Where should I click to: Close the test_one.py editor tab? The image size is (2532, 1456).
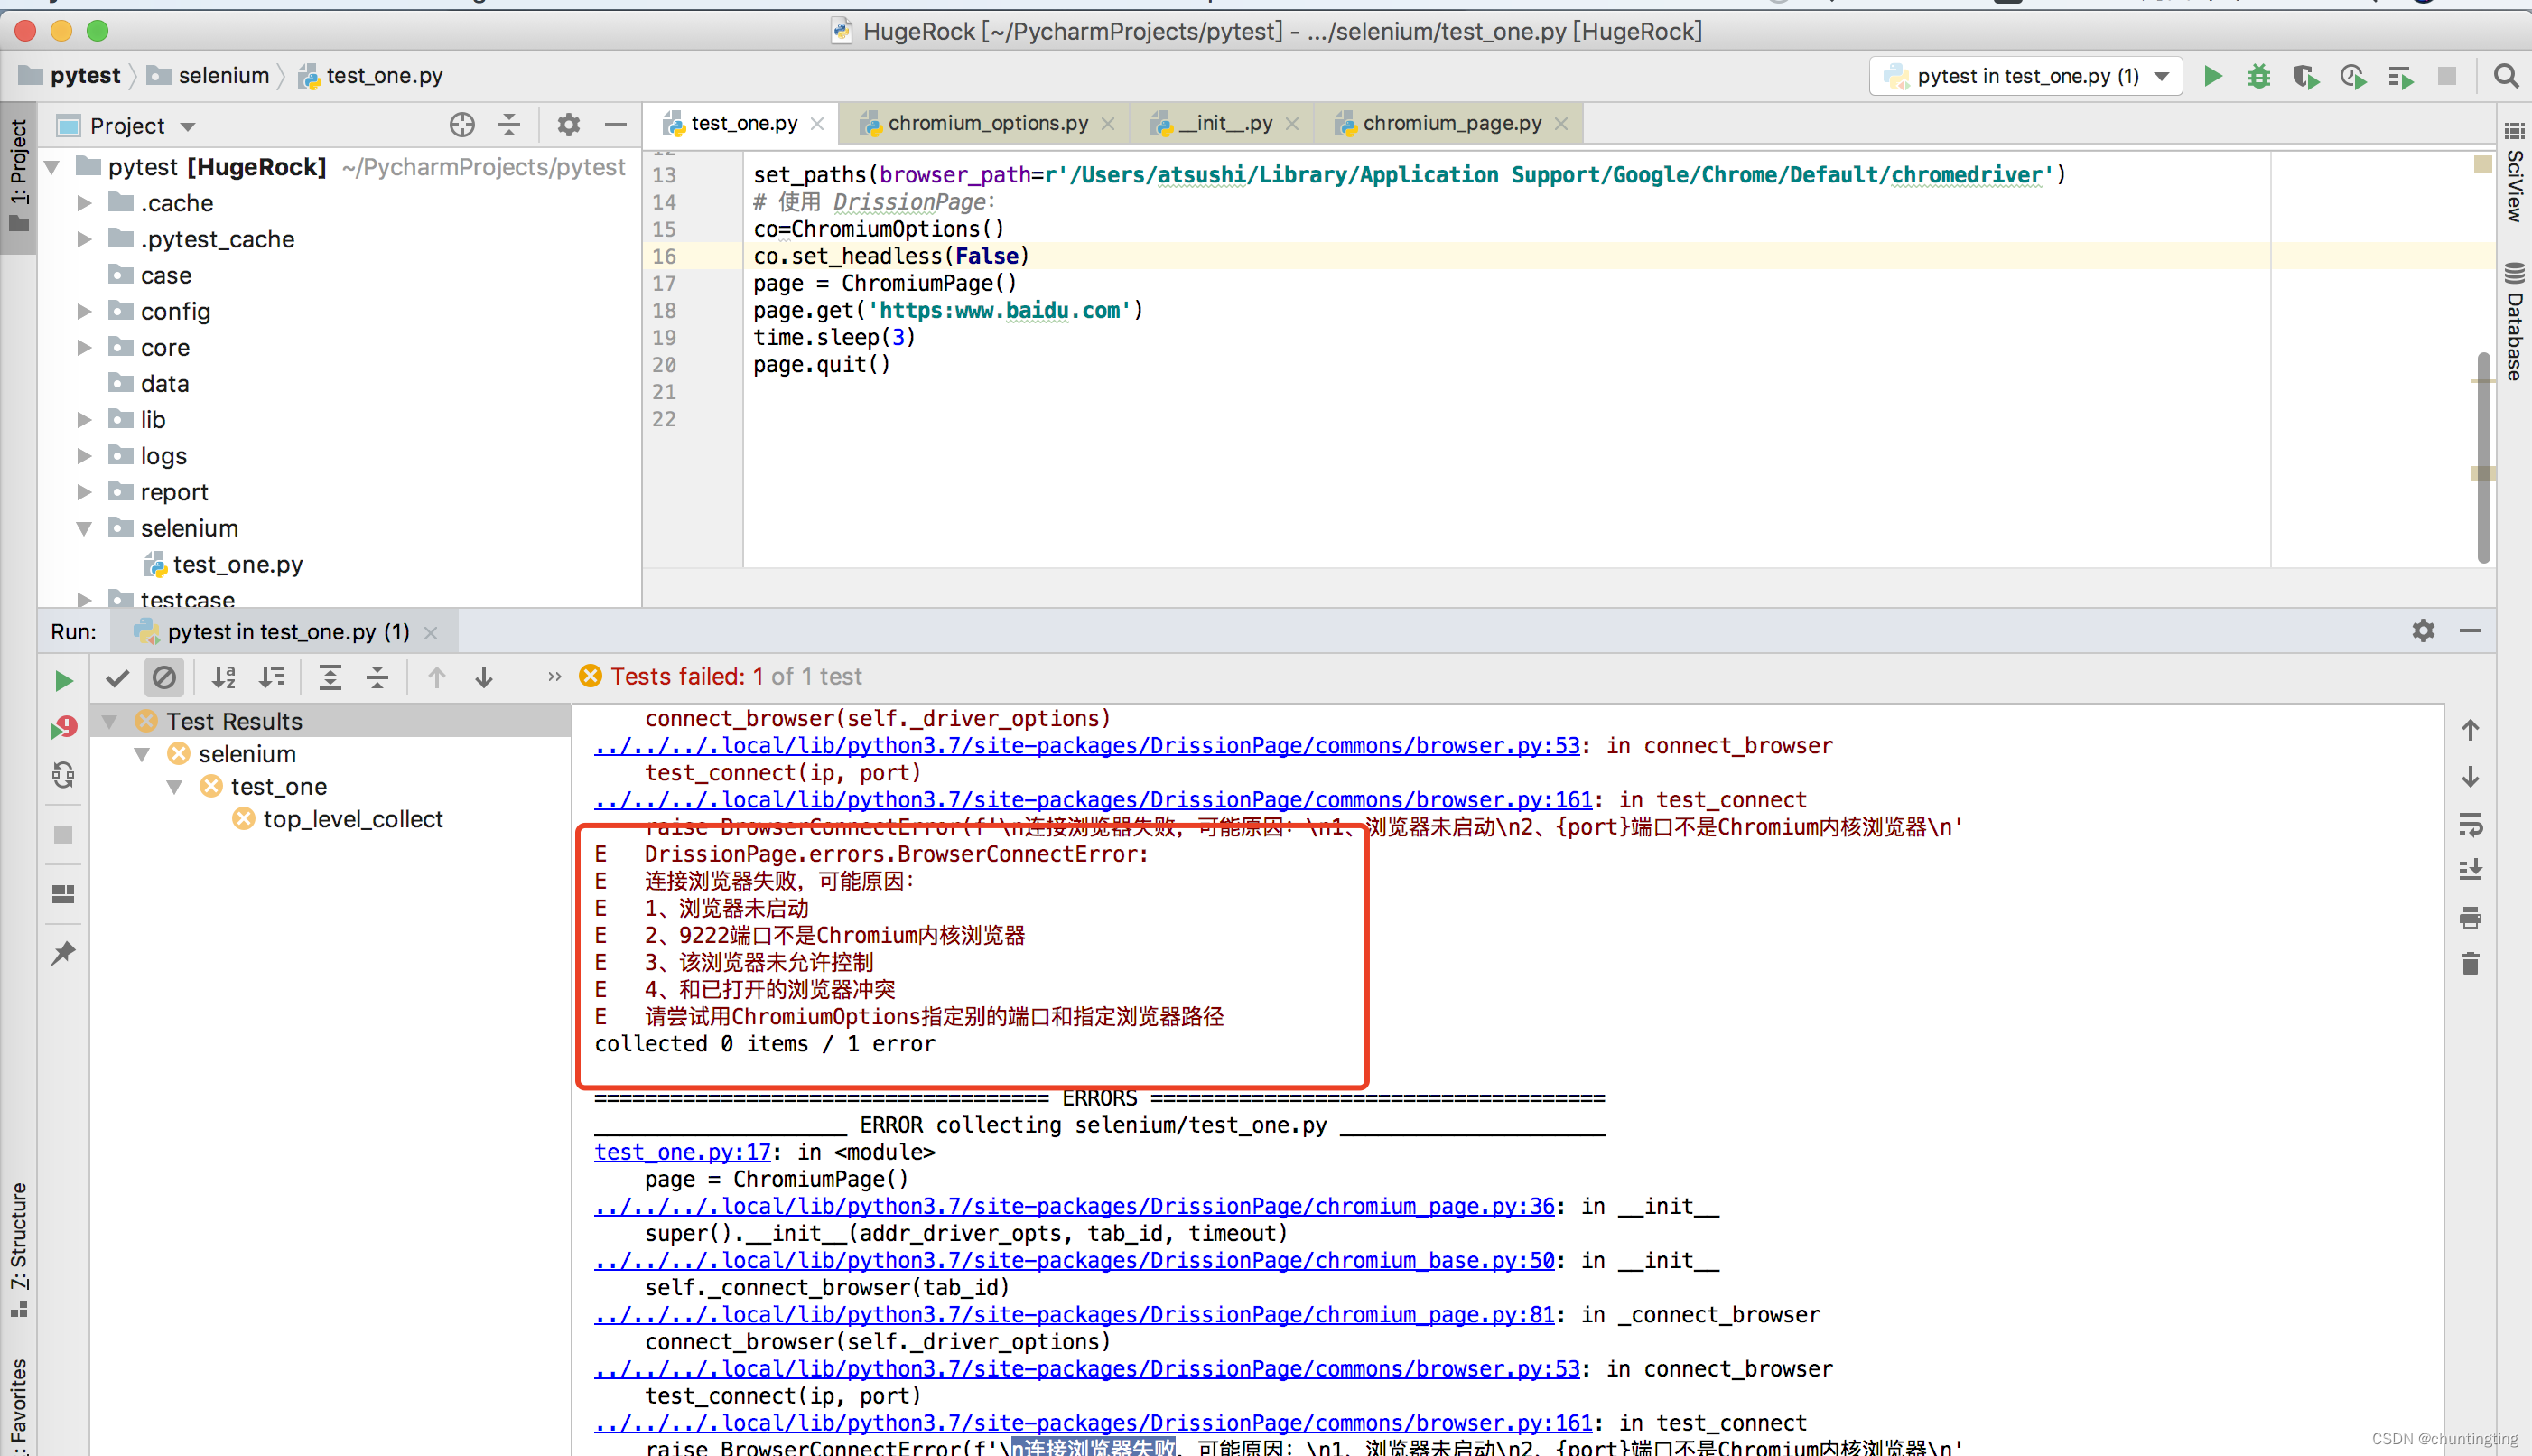(x=818, y=123)
